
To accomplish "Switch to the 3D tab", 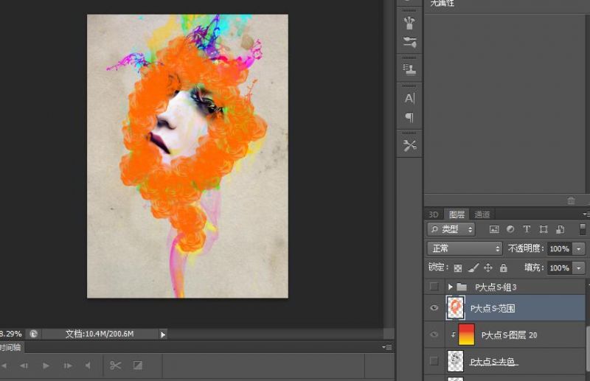I will (434, 214).
